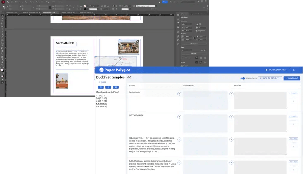Toggle the AI assistance switch

243,78
